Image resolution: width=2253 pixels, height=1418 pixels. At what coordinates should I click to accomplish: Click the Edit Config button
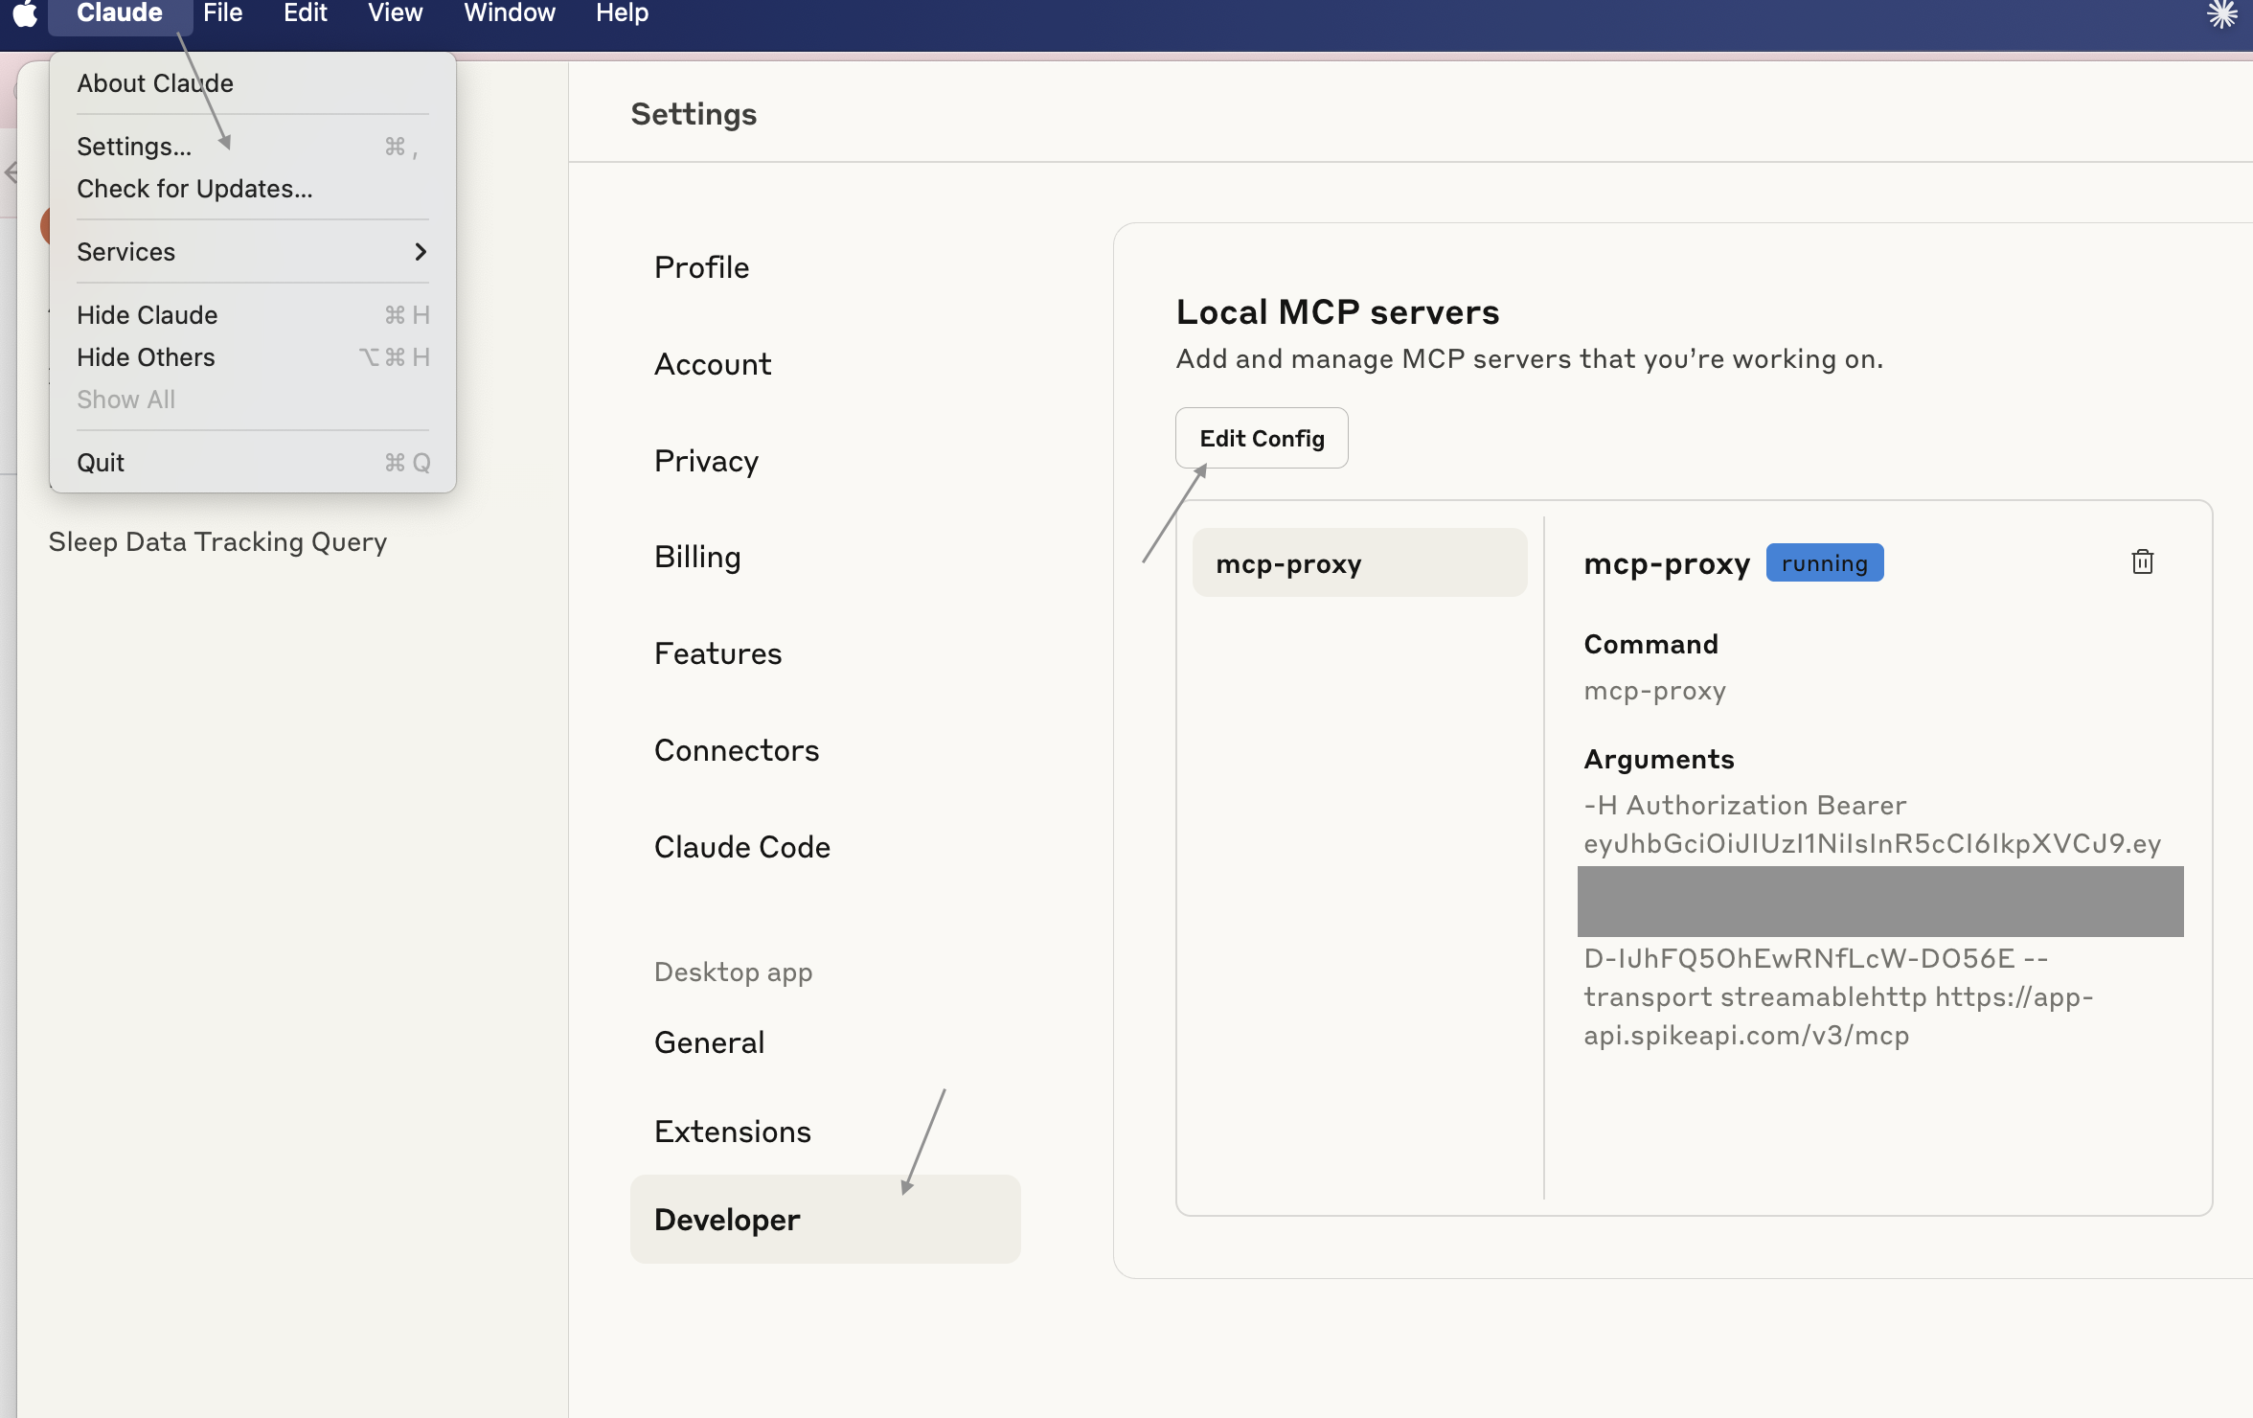tap(1262, 438)
